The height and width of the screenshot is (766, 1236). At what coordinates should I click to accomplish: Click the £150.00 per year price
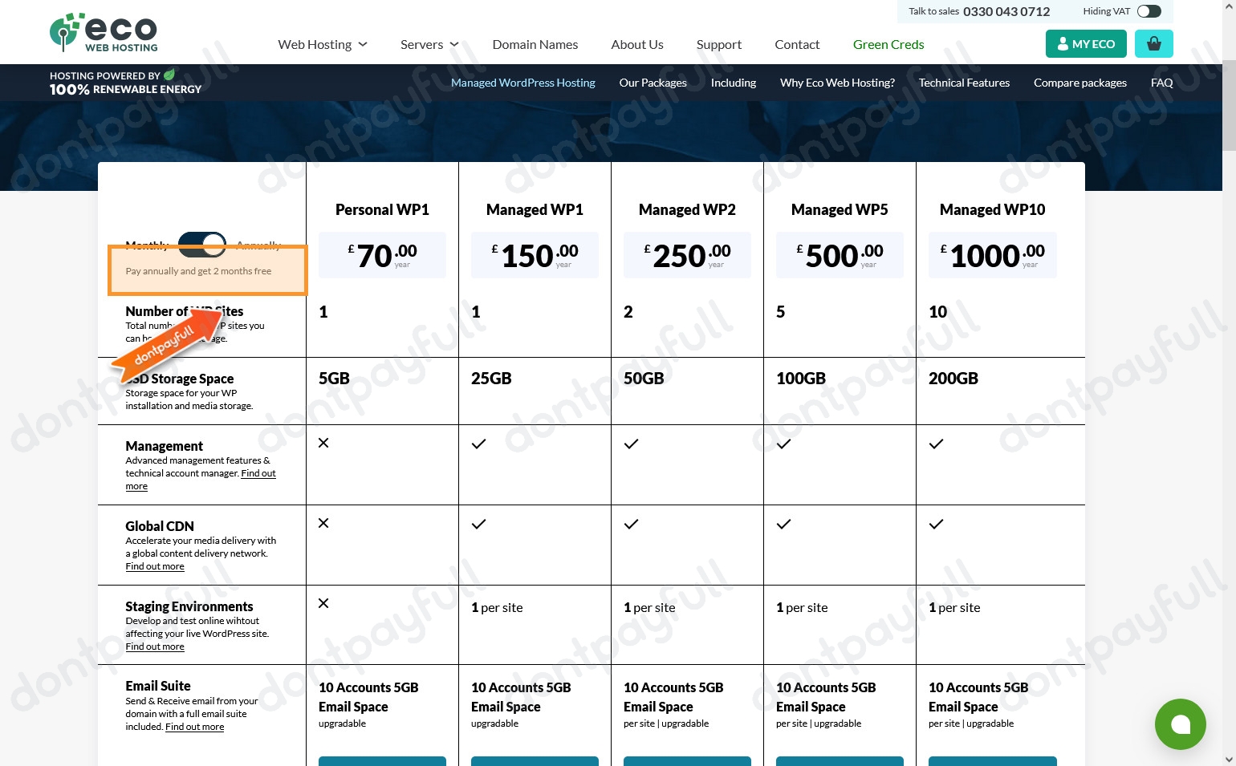click(x=535, y=255)
